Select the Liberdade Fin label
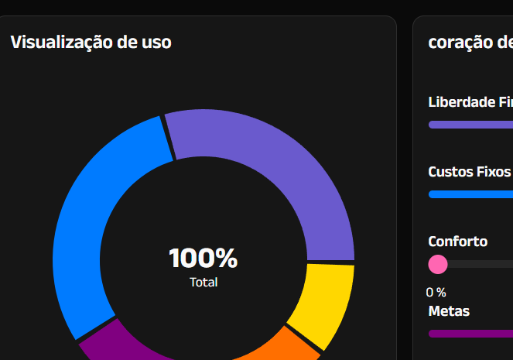This screenshot has height=360, width=513. (x=470, y=101)
